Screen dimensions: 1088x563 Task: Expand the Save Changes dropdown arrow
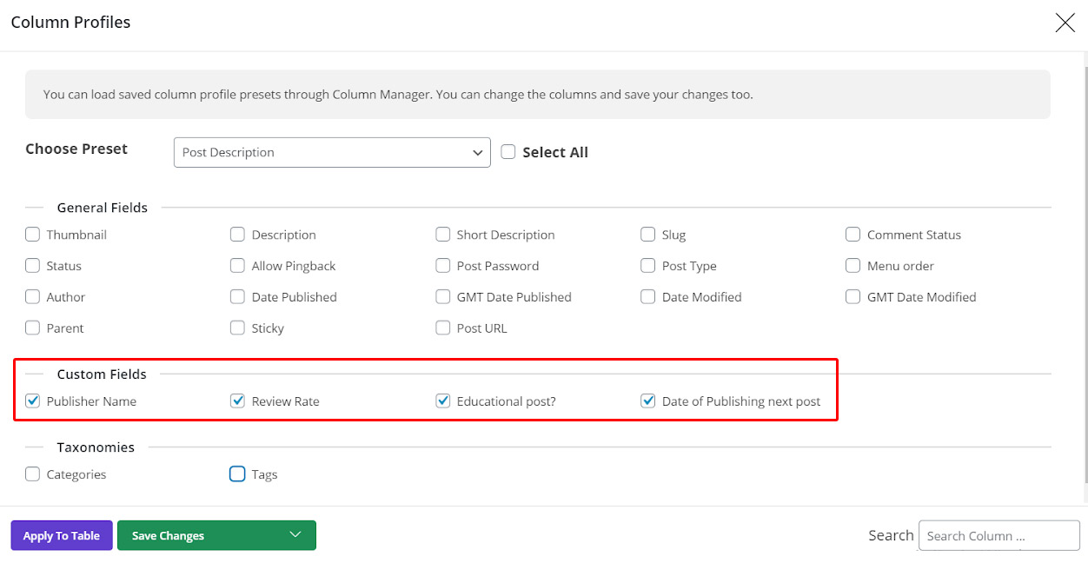pos(295,535)
